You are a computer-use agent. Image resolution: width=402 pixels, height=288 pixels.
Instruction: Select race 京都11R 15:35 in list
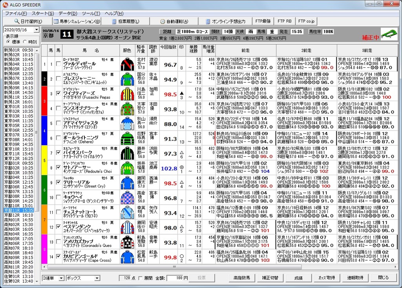(x=19, y=210)
